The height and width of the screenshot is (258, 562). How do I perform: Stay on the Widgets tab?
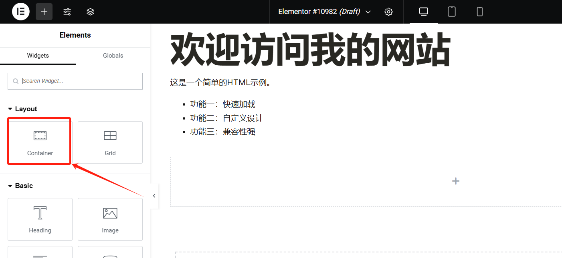38,56
